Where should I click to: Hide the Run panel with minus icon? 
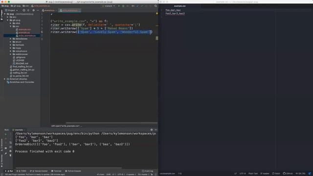156,130
